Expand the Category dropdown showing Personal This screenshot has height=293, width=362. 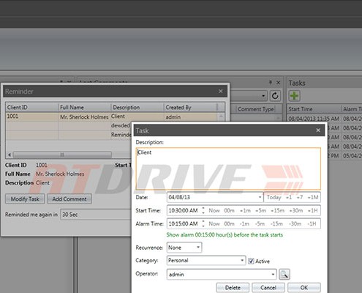click(242, 260)
